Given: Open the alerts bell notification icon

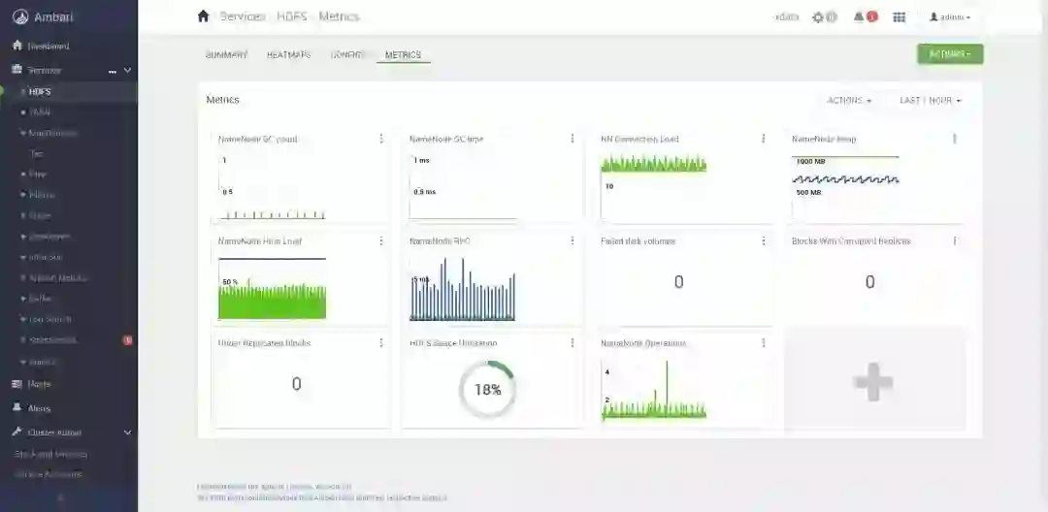Looking at the screenshot, I should 859,17.
